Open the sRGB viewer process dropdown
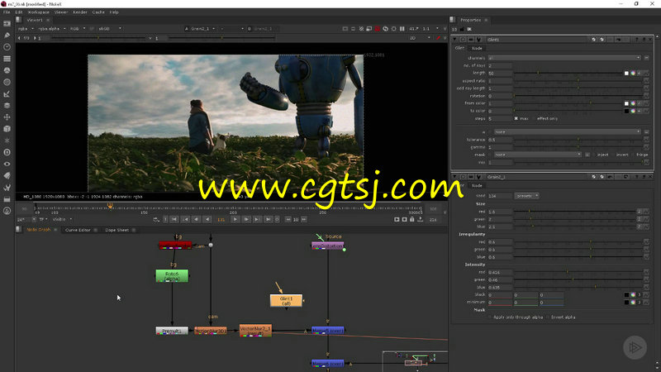This screenshot has width=661, height=372. pyautogui.click(x=110, y=29)
